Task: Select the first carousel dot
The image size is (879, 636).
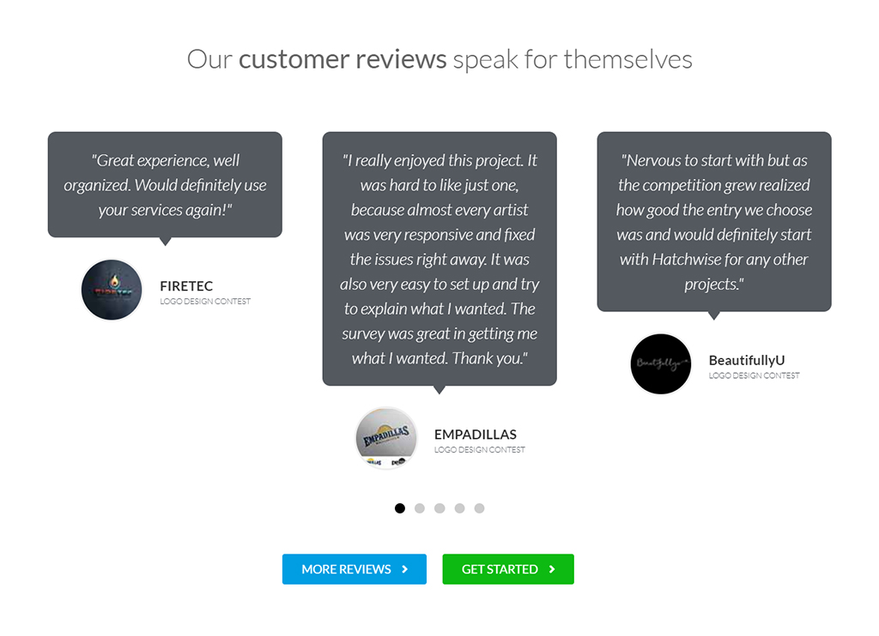Action: pyautogui.click(x=400, y=508)
